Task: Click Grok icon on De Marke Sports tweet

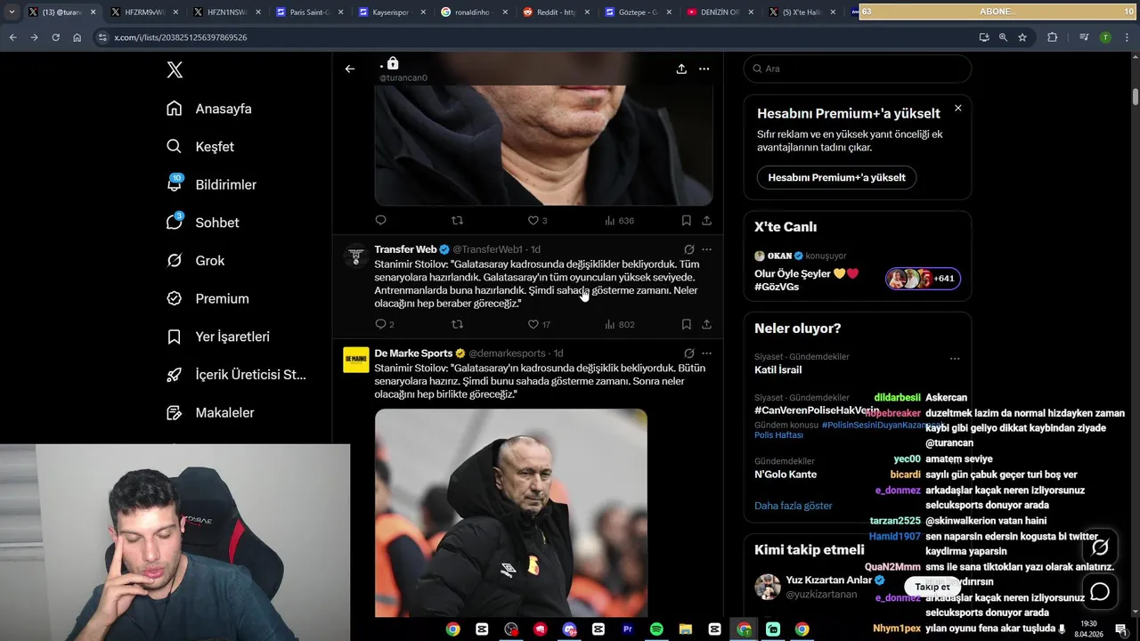Action: point(689,353)
